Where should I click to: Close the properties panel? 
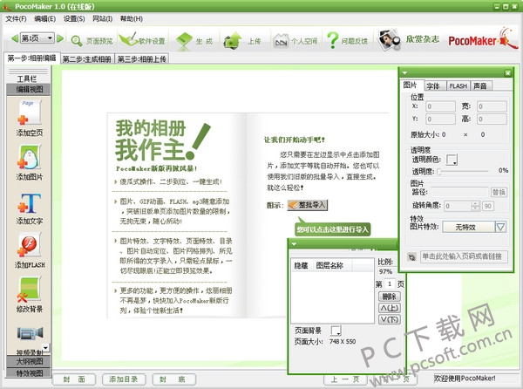click(507, 72)
